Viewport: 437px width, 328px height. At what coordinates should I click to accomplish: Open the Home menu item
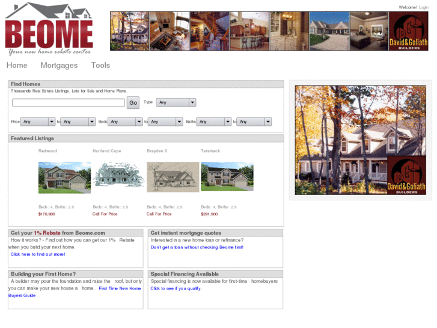[17, 66]
